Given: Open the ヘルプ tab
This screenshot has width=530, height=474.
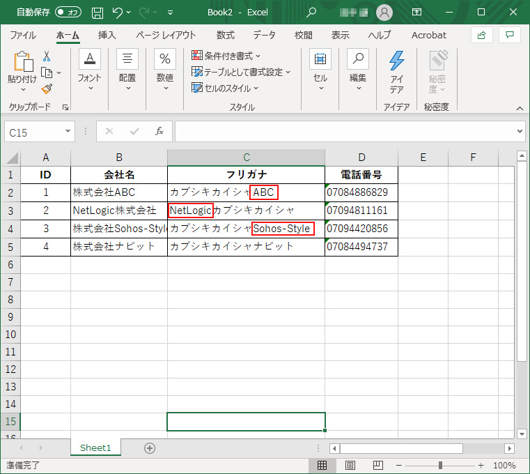Looking at the screenshot, I should (x=380, y=35).
